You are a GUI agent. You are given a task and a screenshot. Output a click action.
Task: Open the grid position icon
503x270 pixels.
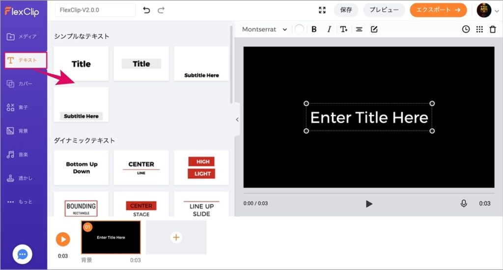click(x=479, y=29)
